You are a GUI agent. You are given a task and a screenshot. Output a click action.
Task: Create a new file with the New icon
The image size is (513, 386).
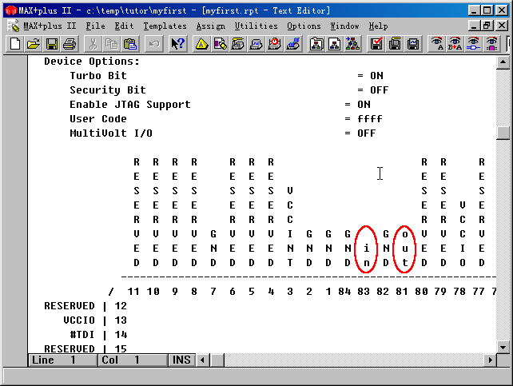click(x=14, y=44)
